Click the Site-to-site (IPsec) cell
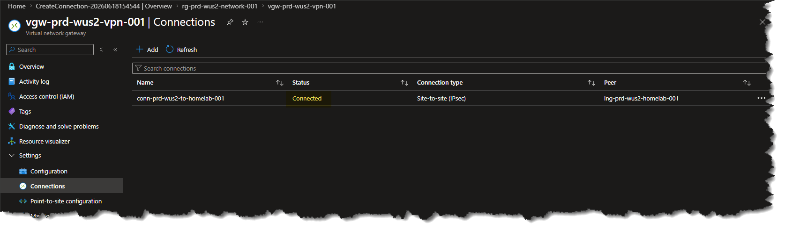785x230 pixels. click(x=441, y=98)
